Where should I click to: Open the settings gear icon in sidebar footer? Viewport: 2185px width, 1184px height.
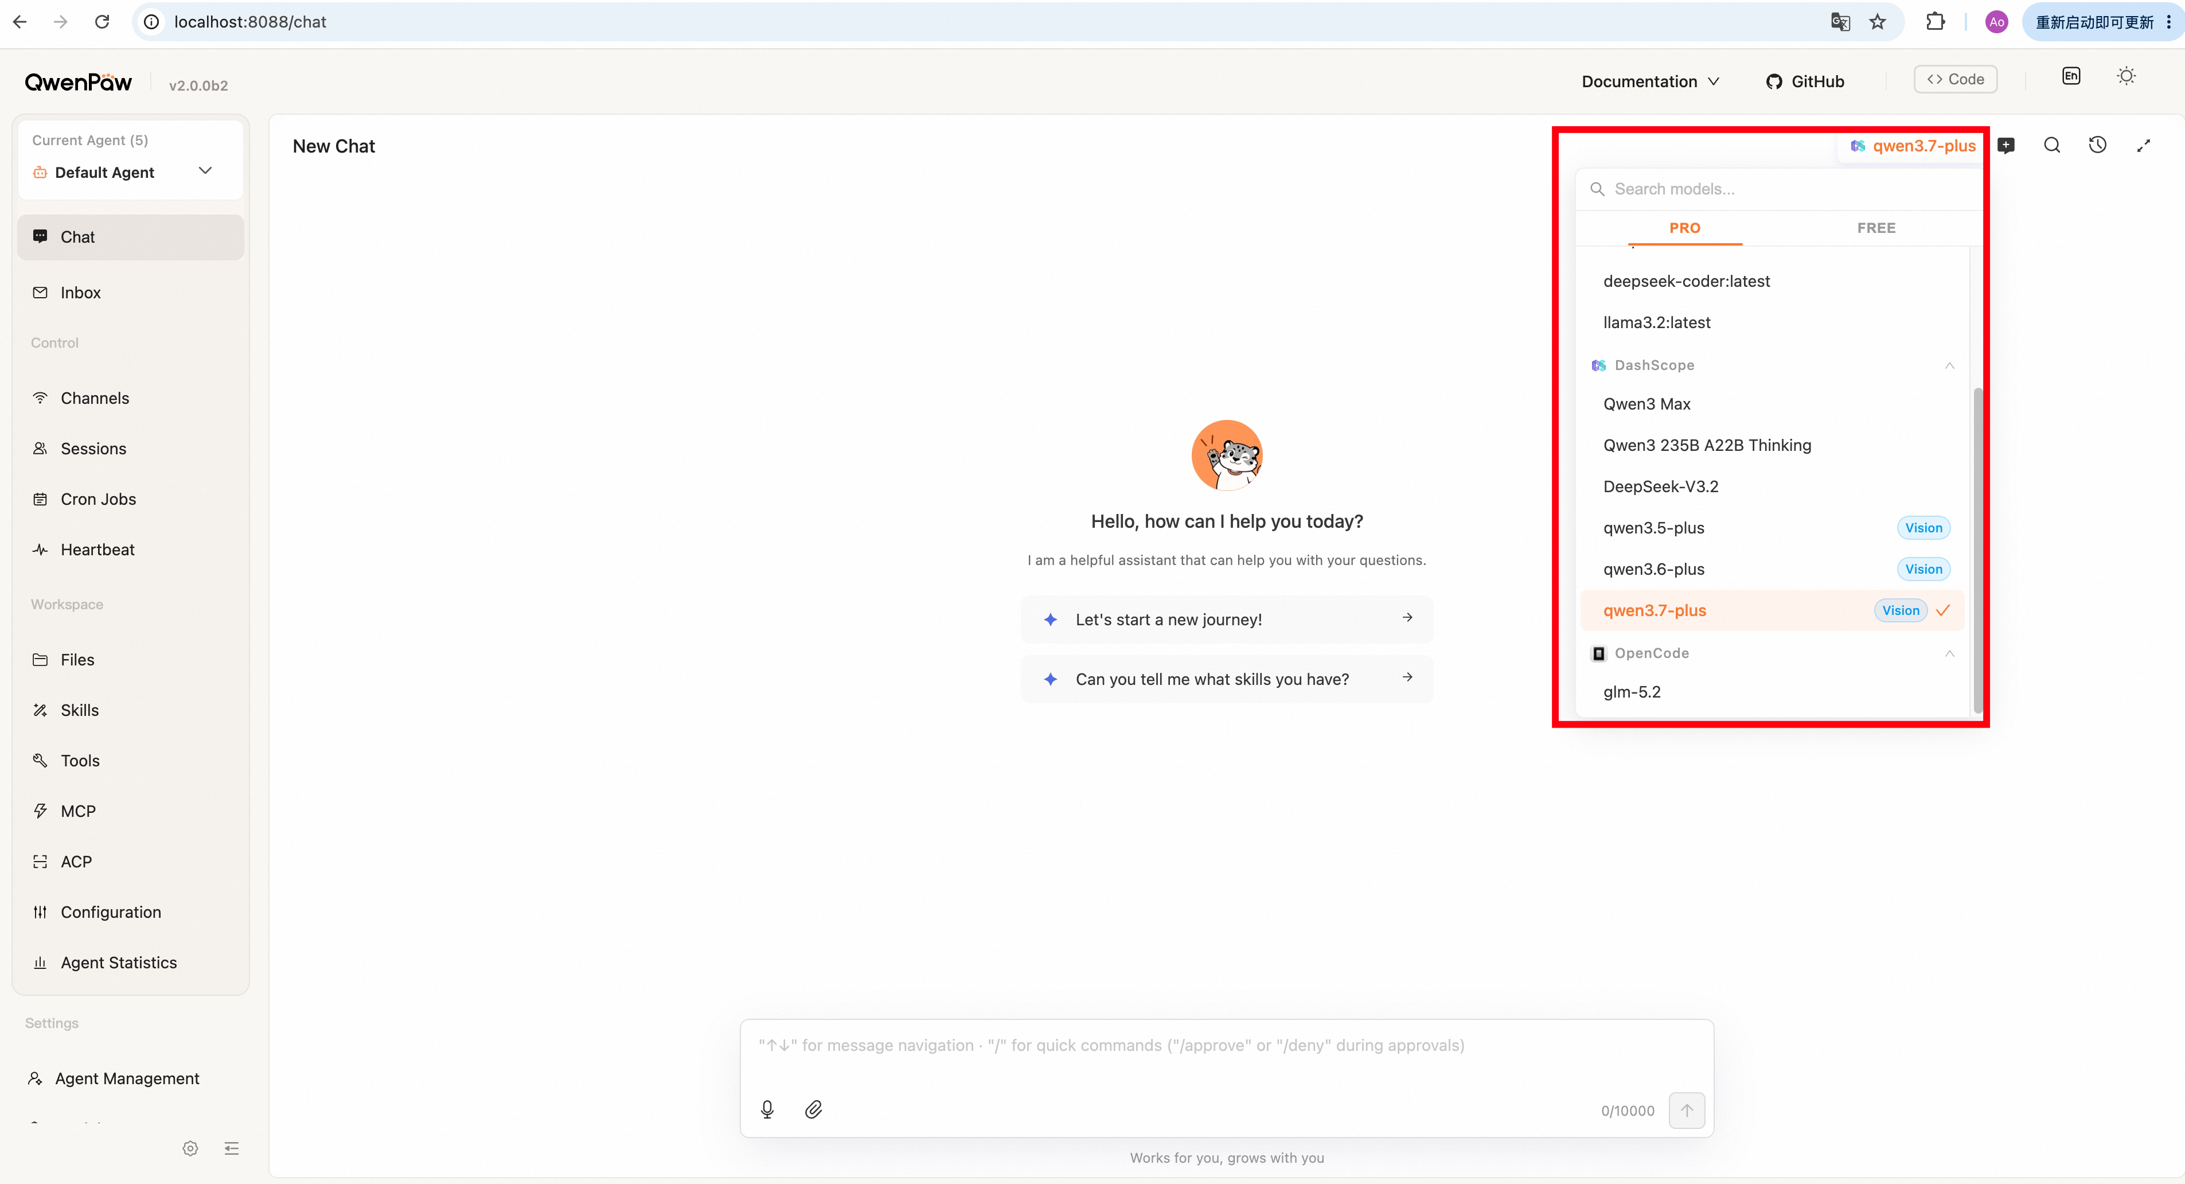[x=190, y=1148]
